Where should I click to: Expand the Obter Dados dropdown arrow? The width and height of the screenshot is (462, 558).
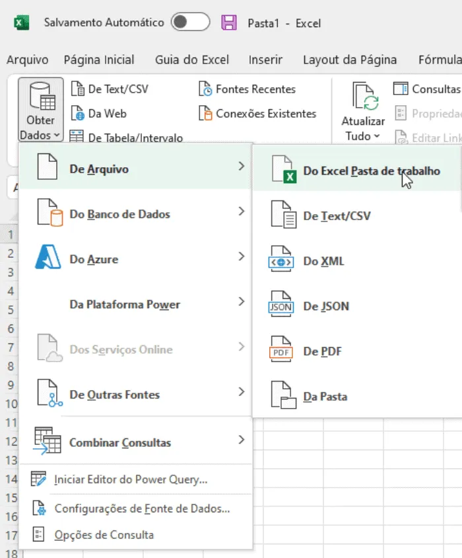click(x=57, y=136)
